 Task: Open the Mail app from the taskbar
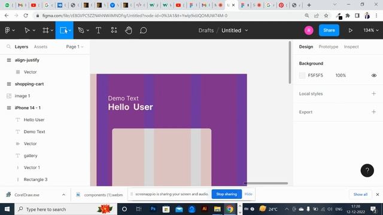coord(179,209)
